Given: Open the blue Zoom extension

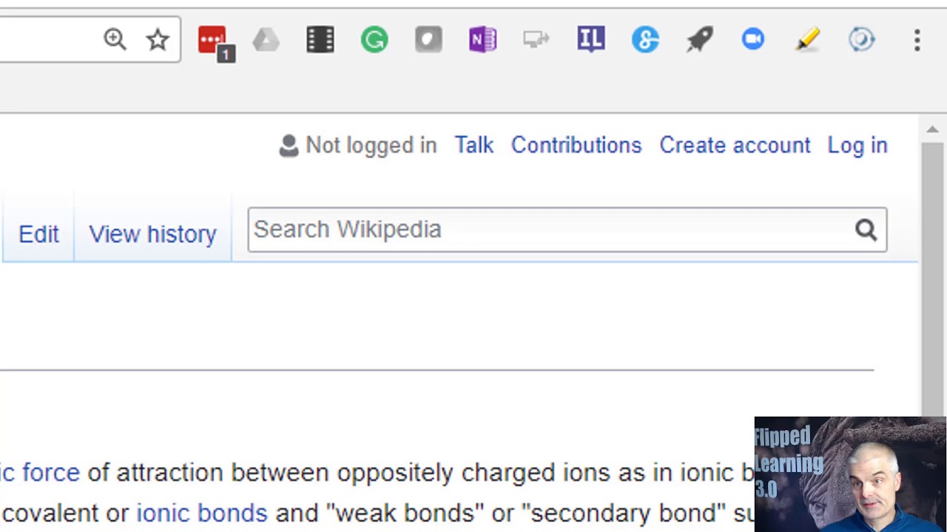Looking at the screenshot, I should pyautogui.click(x=753, y=40).
